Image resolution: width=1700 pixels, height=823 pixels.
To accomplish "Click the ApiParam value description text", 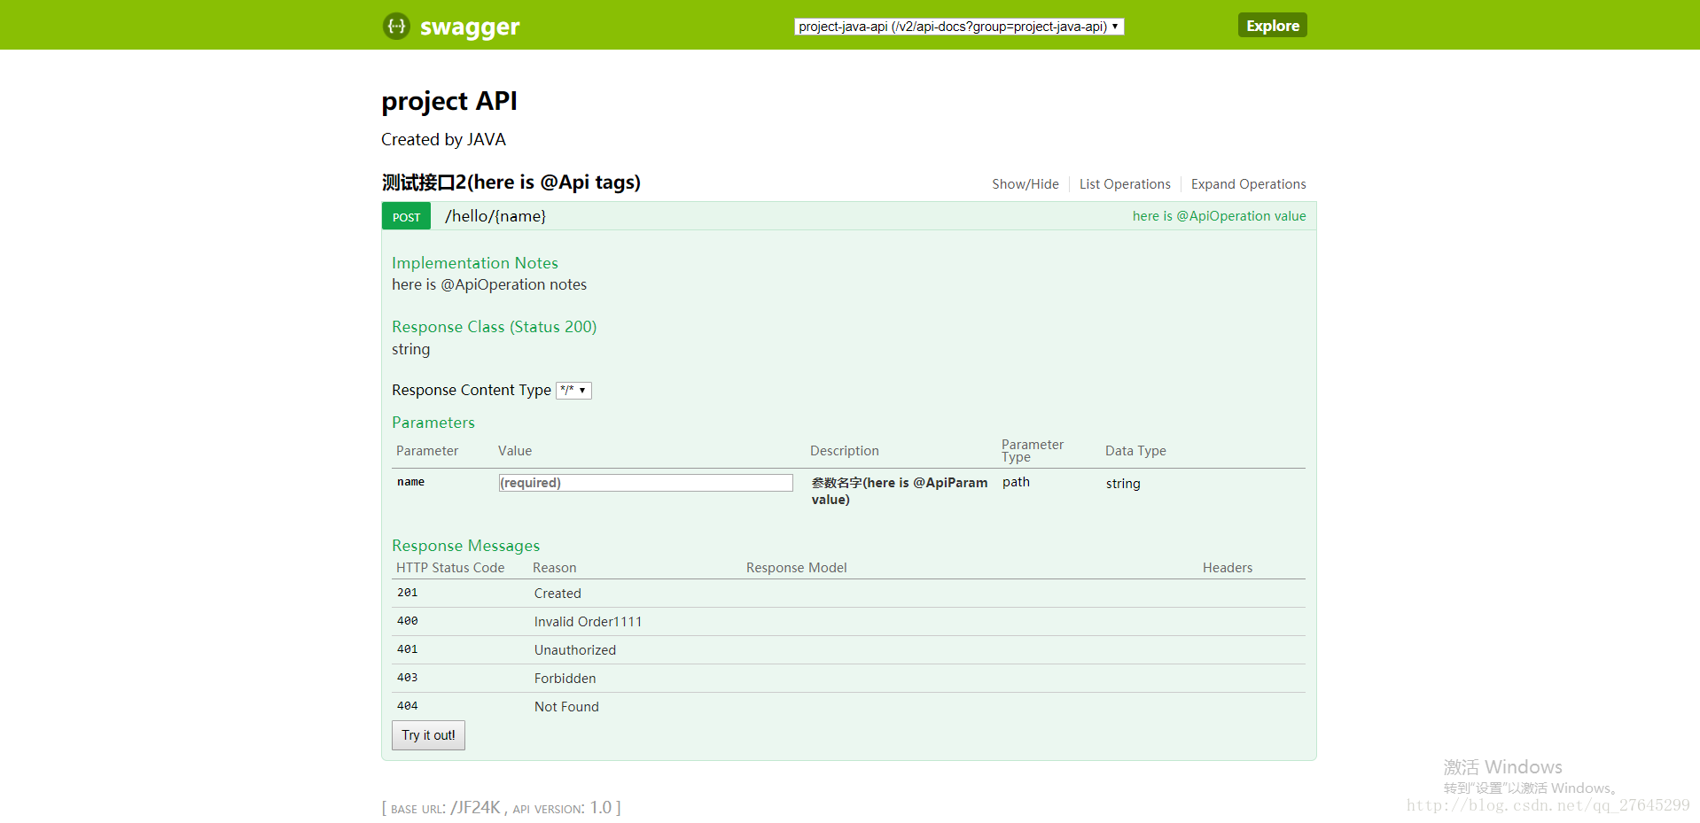I will [x=899, y=491].
